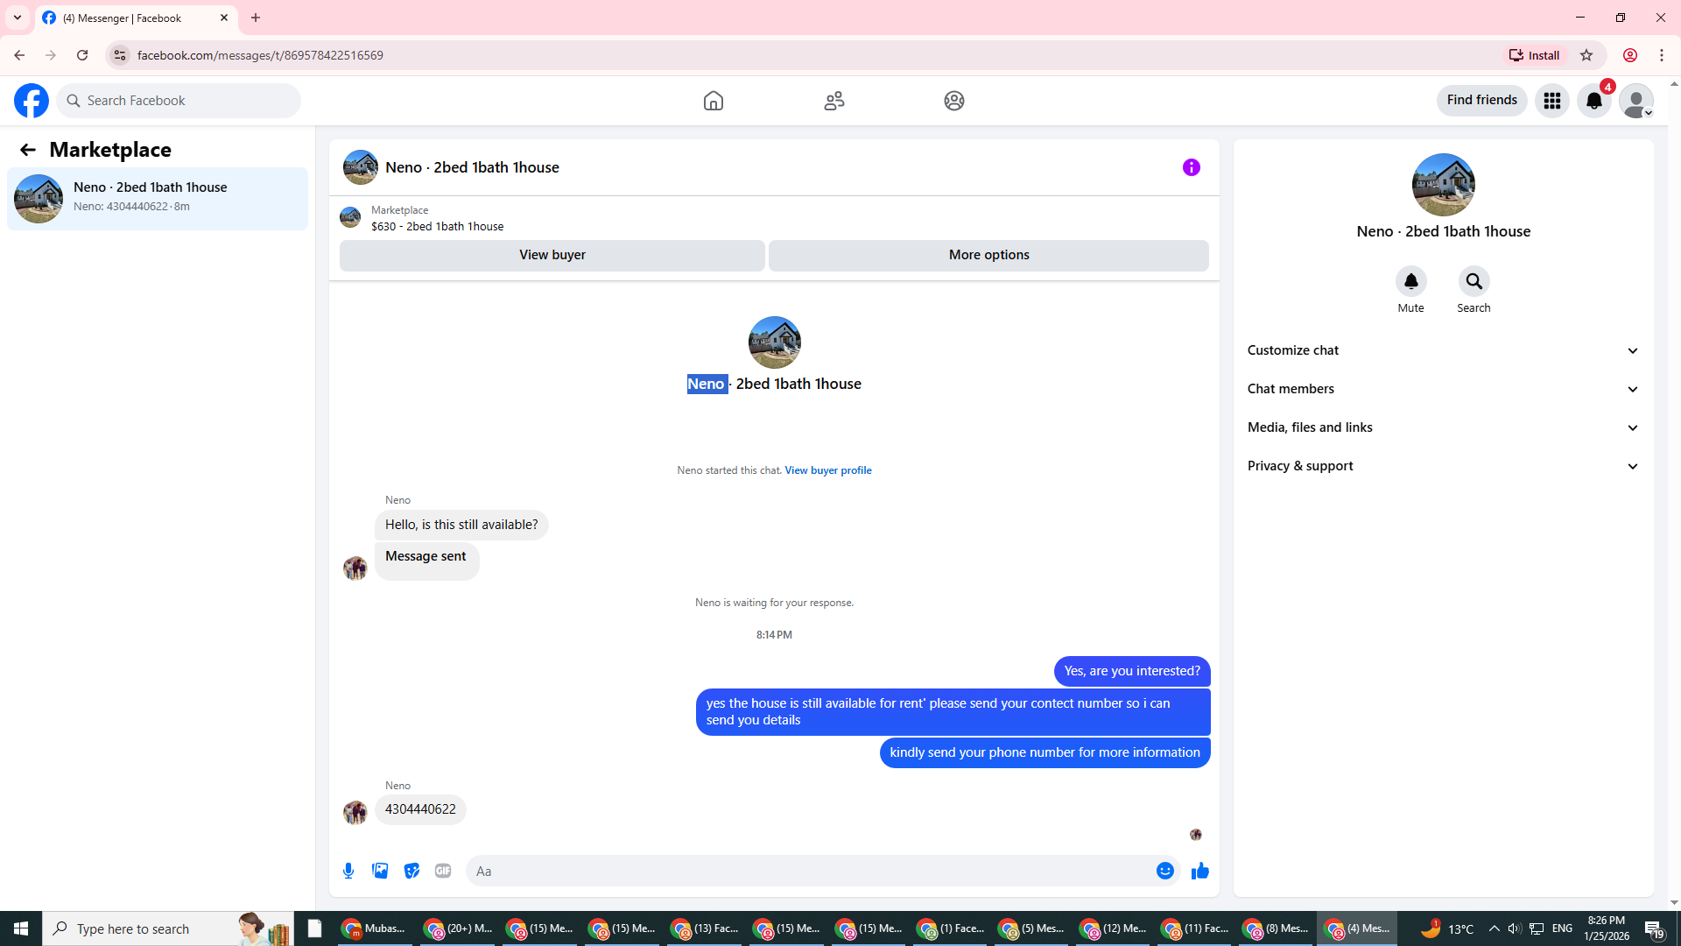
Task: Mute the conversation bell button
Action: [1411, 281]
